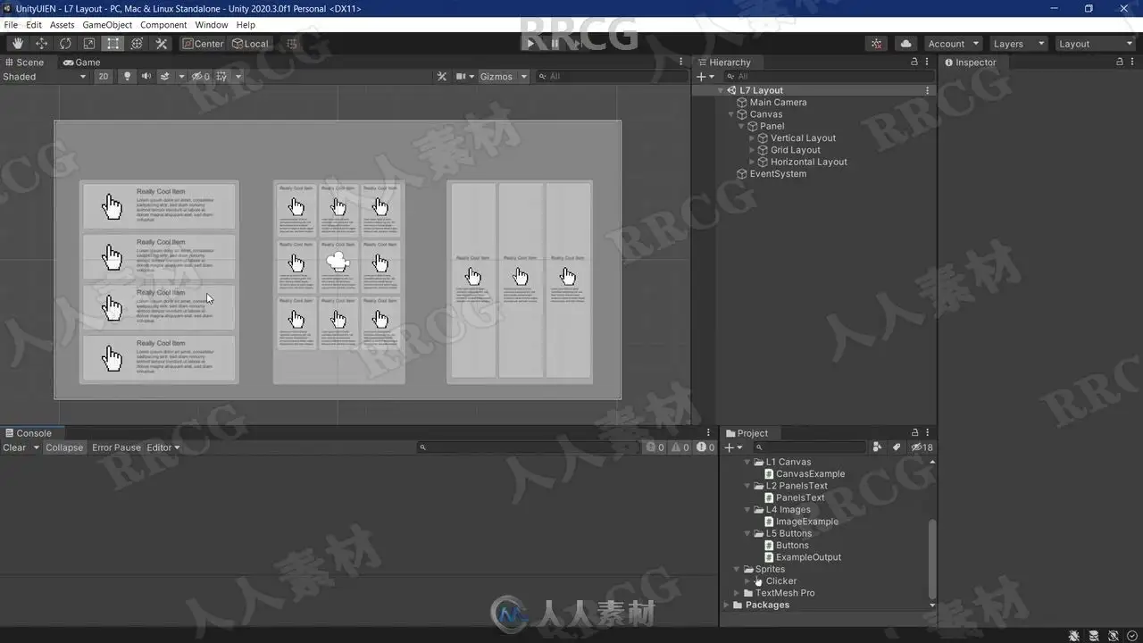Open the Clear options dropdown arrow
The height and width of the screenshot is (643, 1143).
(36, 447)
